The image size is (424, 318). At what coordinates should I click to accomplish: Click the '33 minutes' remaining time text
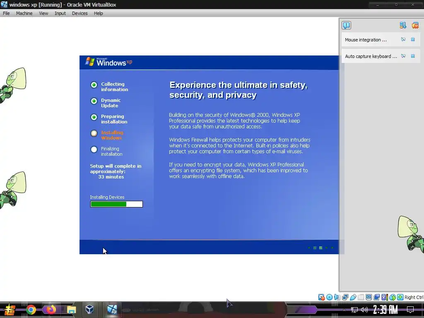pos(111,177)
